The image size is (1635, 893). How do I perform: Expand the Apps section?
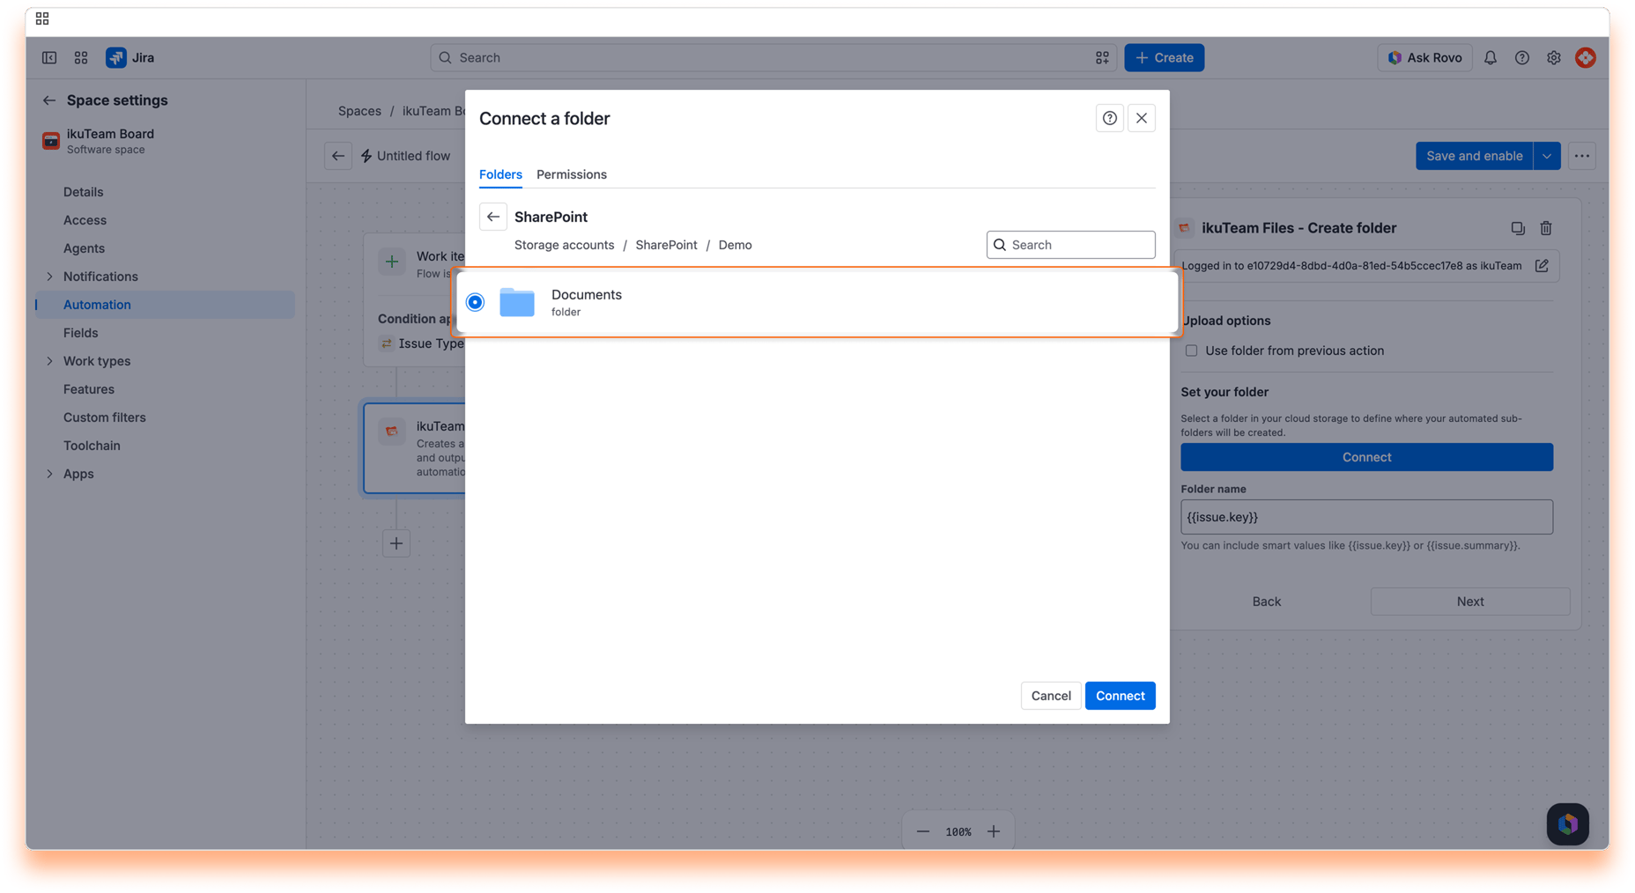49,474
